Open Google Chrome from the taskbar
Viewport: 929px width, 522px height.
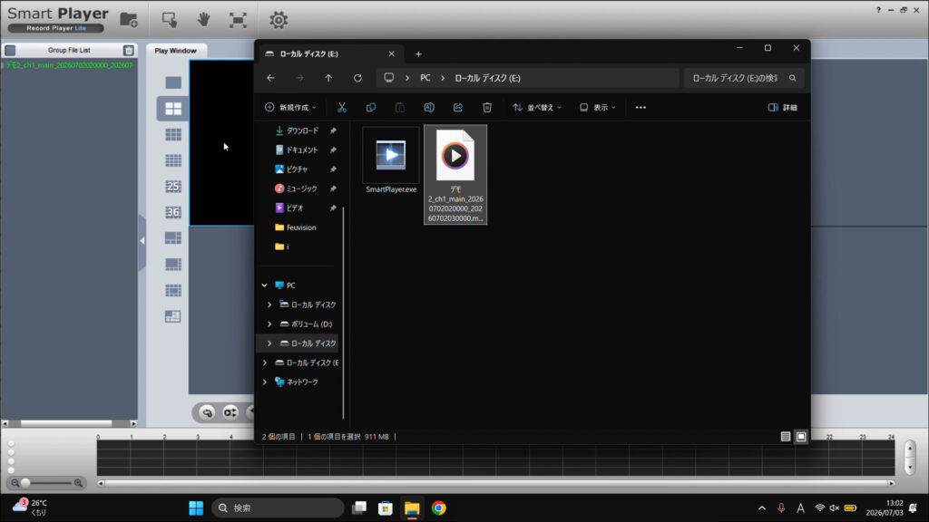[x=439, y=507]
